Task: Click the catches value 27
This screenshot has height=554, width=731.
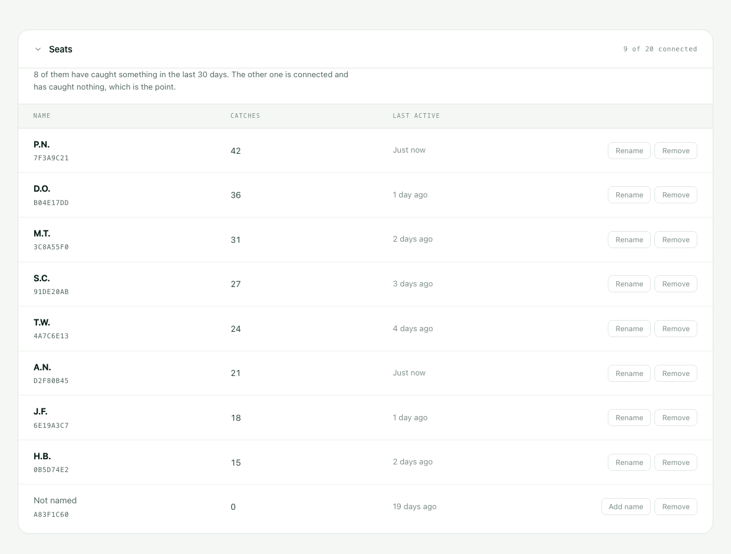Action: click(236, 284)
